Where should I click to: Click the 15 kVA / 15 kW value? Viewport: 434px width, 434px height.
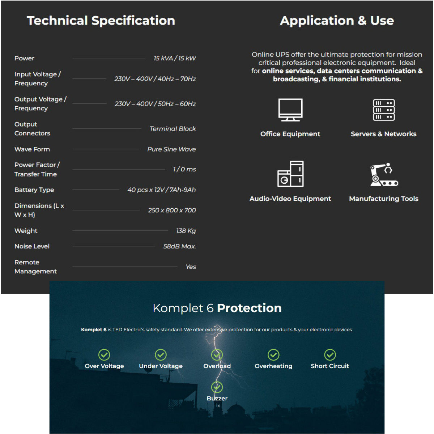coord(175,58)
